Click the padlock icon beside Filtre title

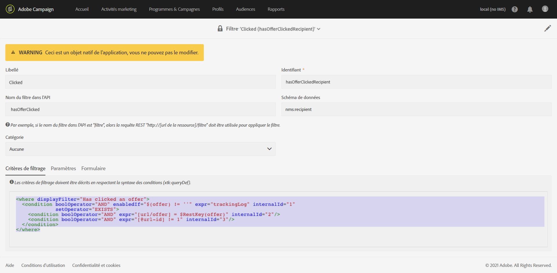point(220,28)
